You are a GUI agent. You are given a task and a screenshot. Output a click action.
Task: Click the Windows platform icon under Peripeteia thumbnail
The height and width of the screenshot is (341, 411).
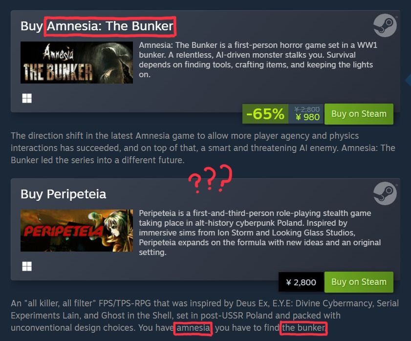(x=27, y=266)
